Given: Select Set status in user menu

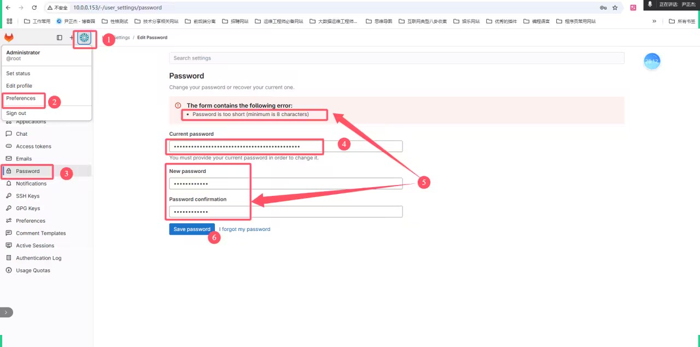Looking at the screenshot, I should tap(18, 73).
